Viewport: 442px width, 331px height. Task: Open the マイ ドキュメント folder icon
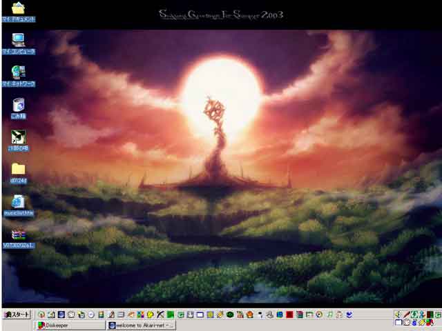(x=19, y=9)
